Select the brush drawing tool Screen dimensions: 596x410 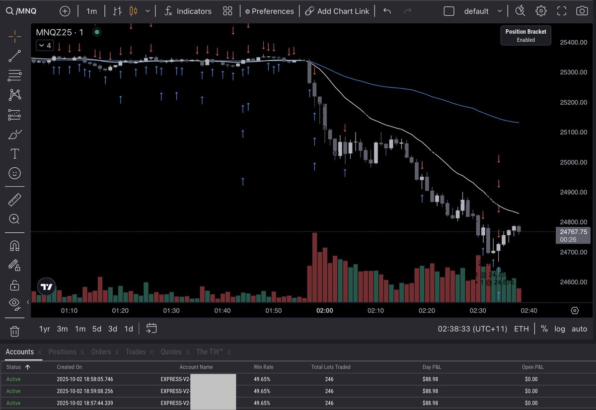14,134
